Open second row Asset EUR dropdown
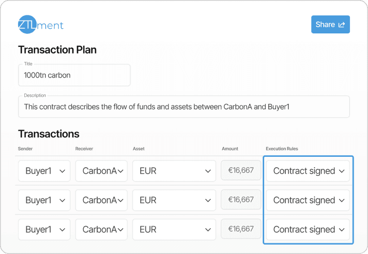368x254 pixels. coord(174,201)
